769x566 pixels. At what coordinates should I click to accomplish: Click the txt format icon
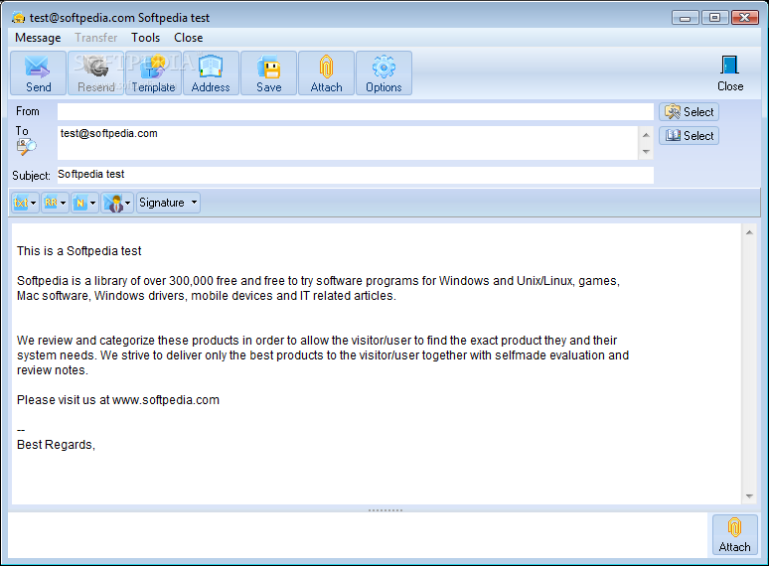[x=21, y=203]
